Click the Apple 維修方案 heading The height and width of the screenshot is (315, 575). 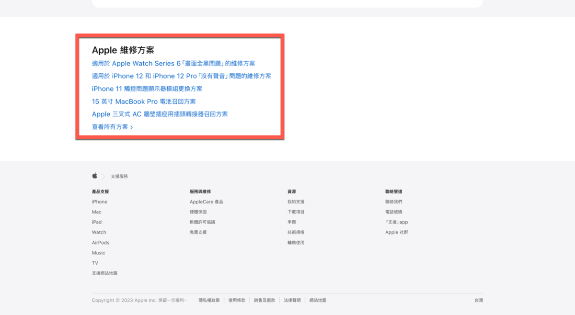[x=123, y=50]
